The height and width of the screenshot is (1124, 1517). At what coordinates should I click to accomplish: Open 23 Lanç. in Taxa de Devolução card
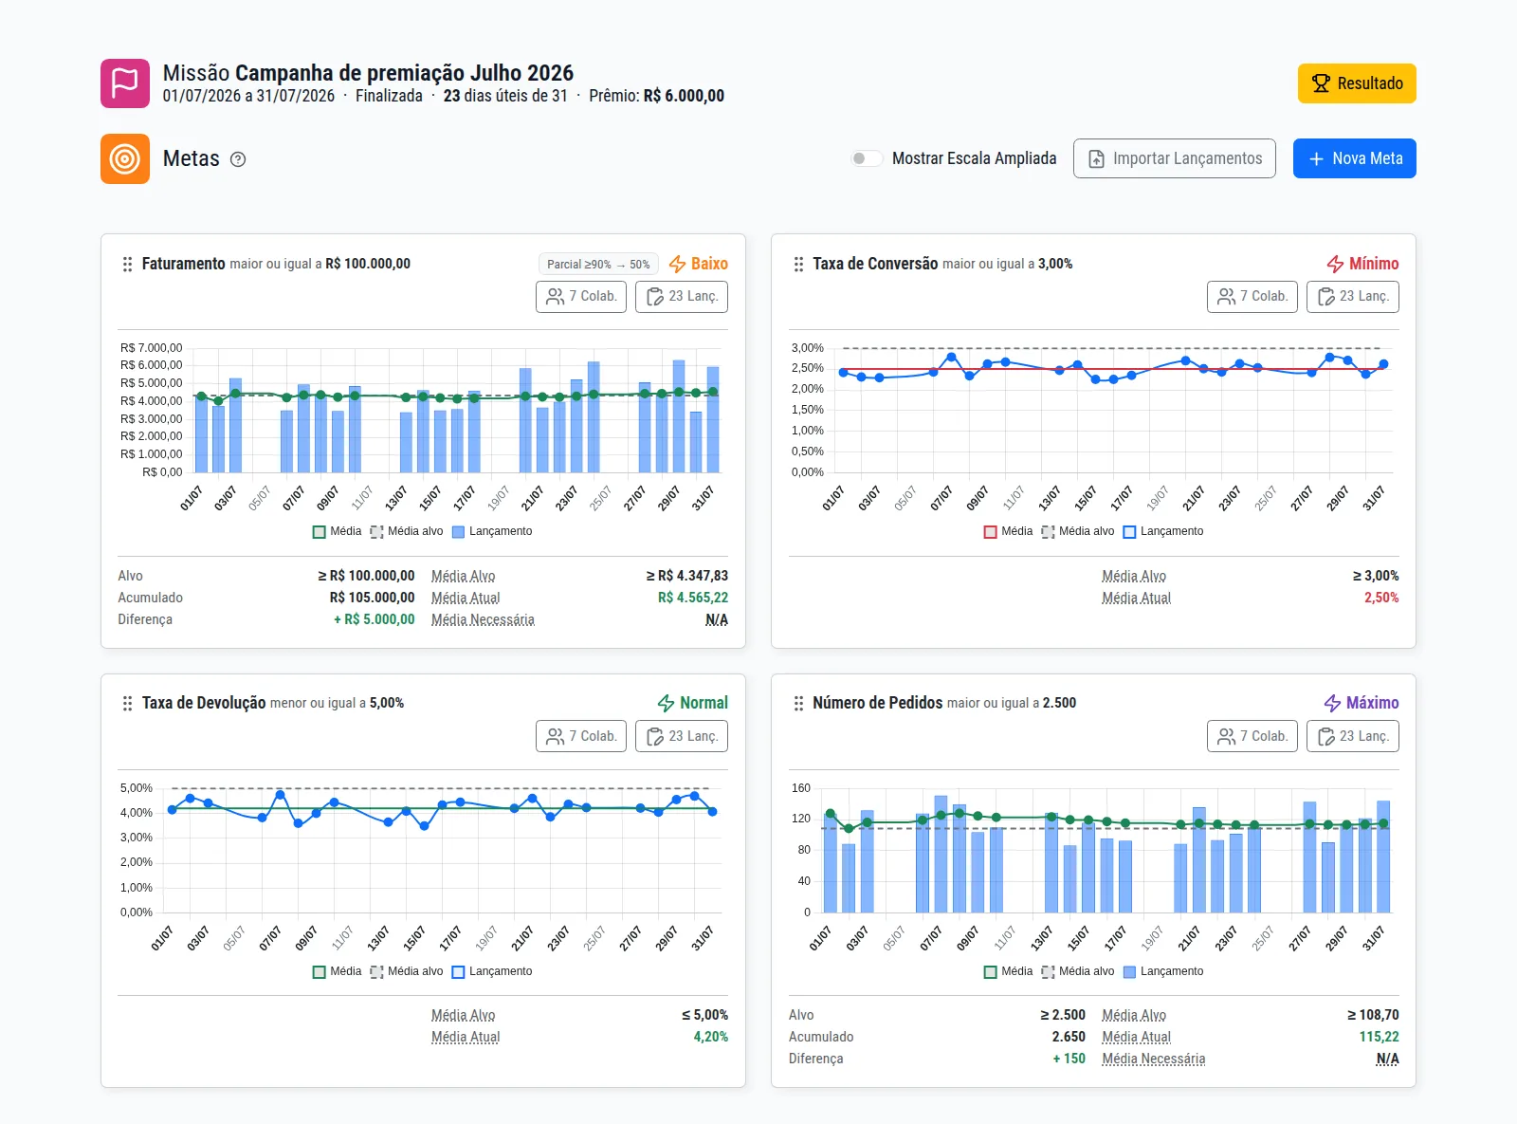682,736
